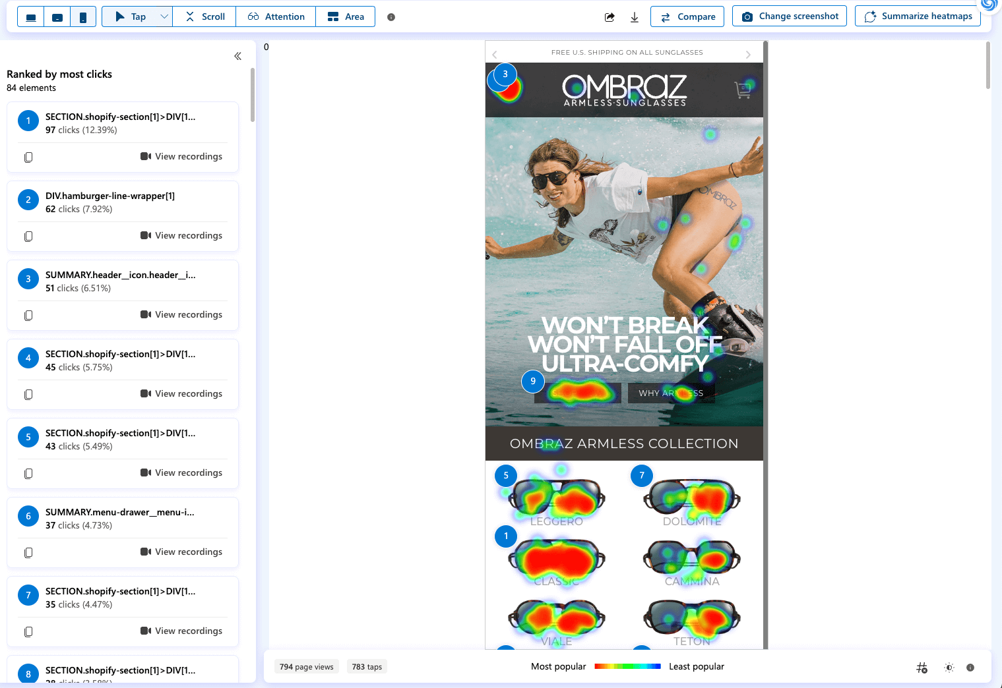The image size is (1002, 688).
Task: Open the Tap heatmap type dropdown arrow
Action: tap(164, 16)
